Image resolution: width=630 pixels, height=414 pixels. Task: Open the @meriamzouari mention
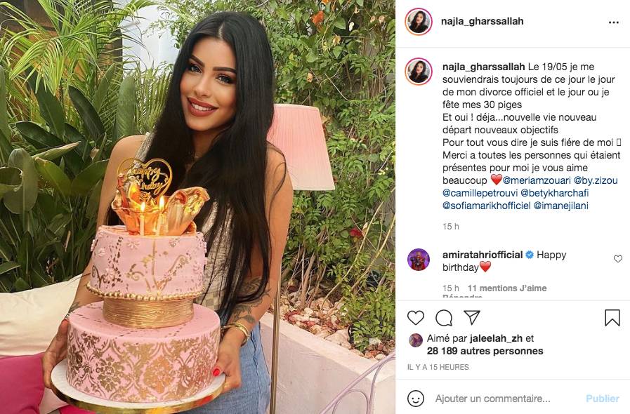pos(537,180)
